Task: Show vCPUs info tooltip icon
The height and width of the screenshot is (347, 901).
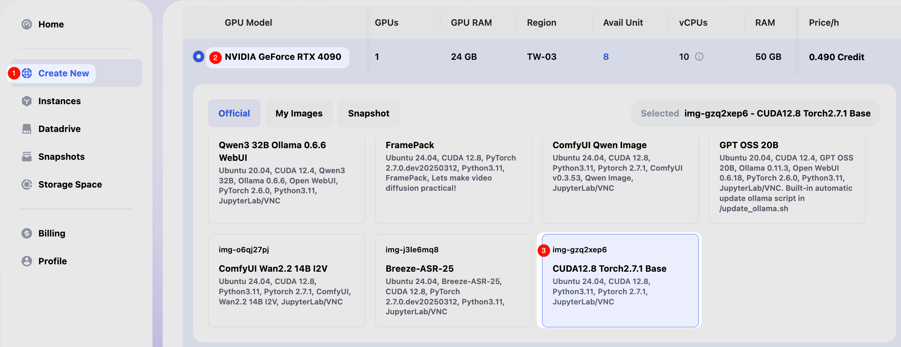Action: tap(699, 57)
